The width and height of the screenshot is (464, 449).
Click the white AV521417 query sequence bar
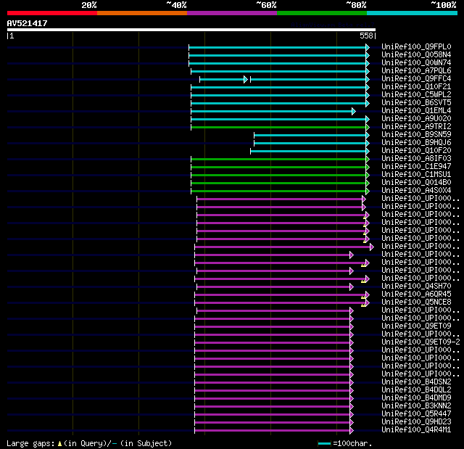[191, 30]
